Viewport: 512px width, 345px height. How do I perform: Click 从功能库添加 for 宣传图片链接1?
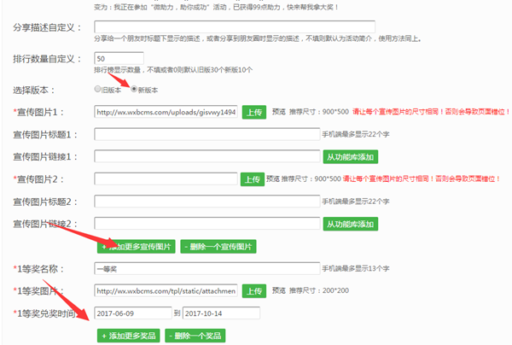(350, 156)
